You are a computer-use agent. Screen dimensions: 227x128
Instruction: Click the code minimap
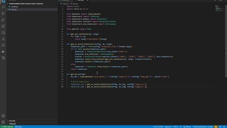[220, 8]
